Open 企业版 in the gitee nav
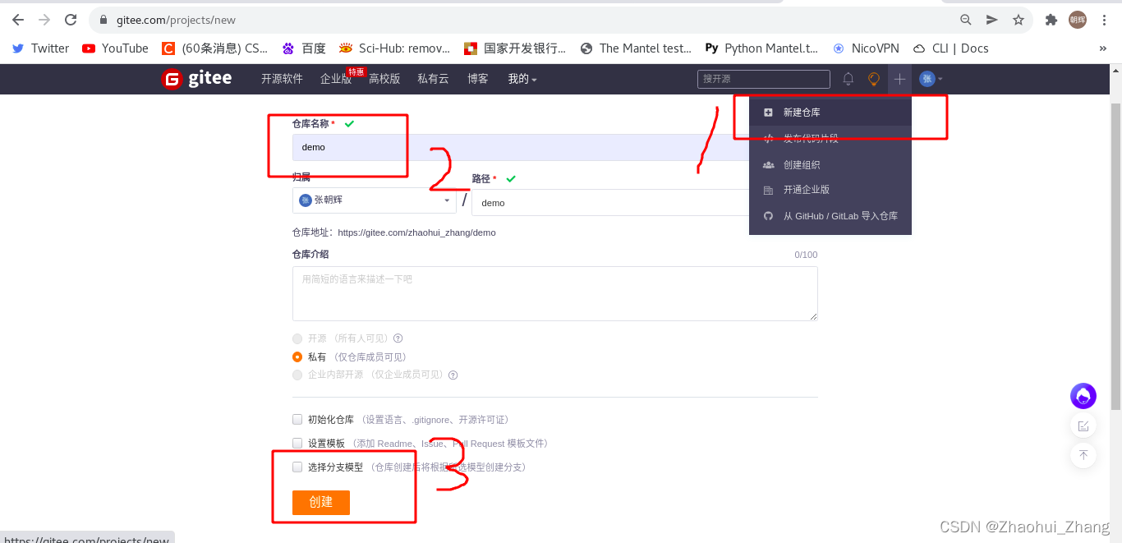 tap(336, 79)
